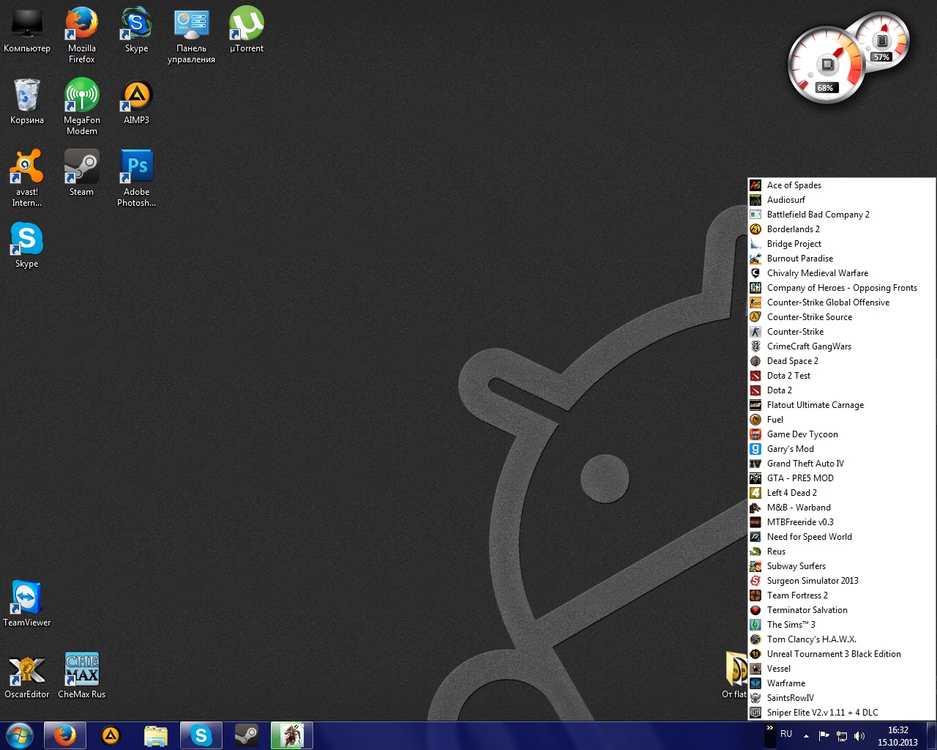Screen dimensions: 937x750
Task: Open Subway Surfers entry
Action: coord(842,566)
